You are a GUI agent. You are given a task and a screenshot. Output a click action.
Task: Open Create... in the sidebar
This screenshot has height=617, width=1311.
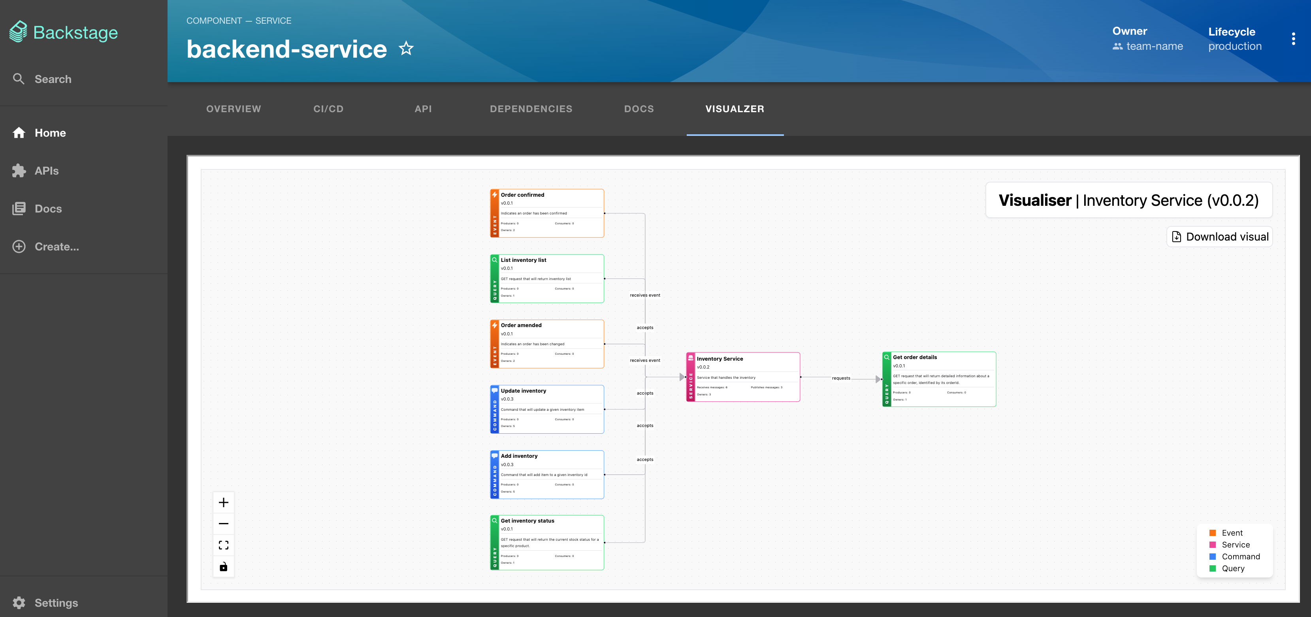[57, 247]
